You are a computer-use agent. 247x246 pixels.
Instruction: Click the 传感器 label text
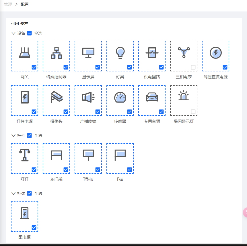coord(120,121)
